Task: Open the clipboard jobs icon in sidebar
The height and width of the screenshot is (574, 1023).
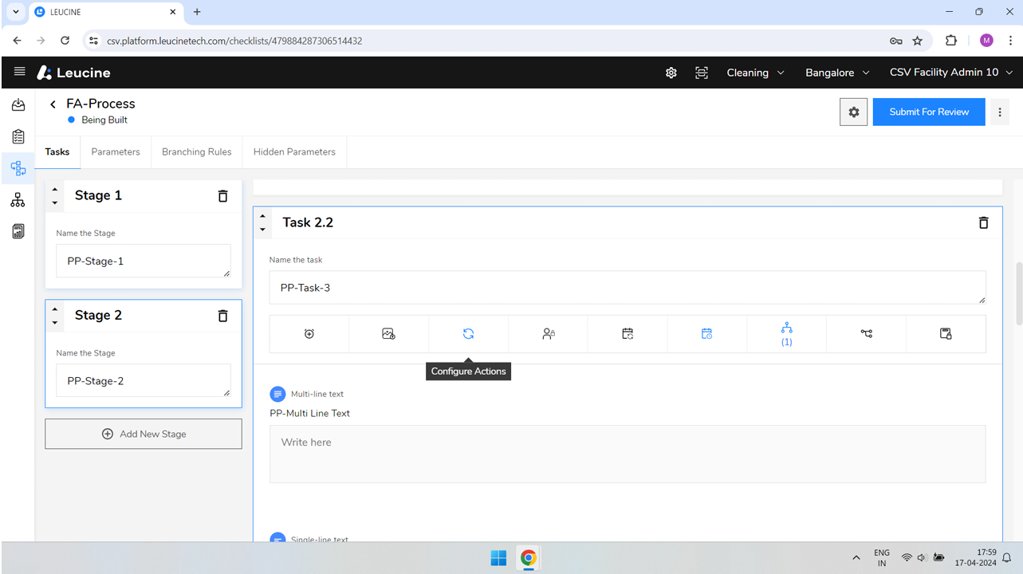Action: 18,136
